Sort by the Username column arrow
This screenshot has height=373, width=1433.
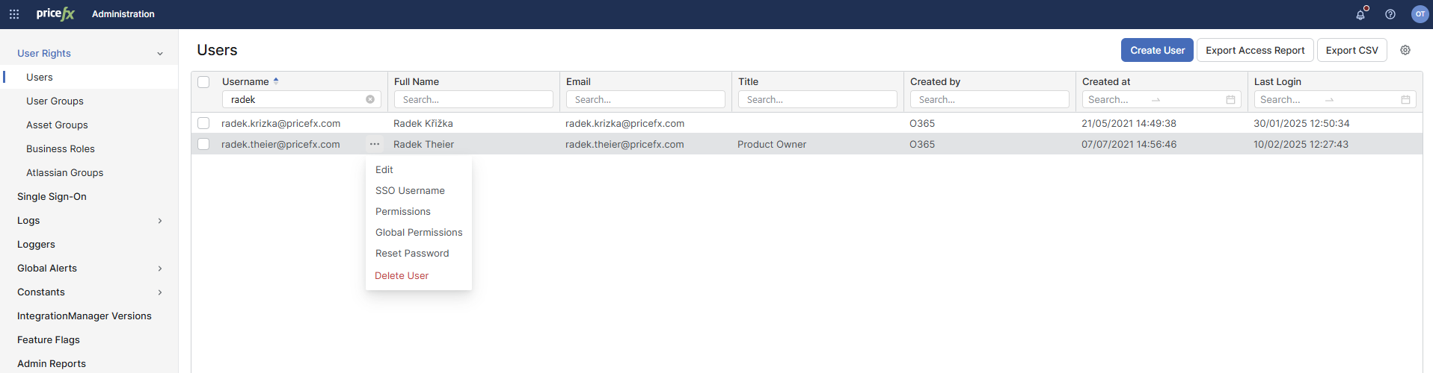coord(276,81)
